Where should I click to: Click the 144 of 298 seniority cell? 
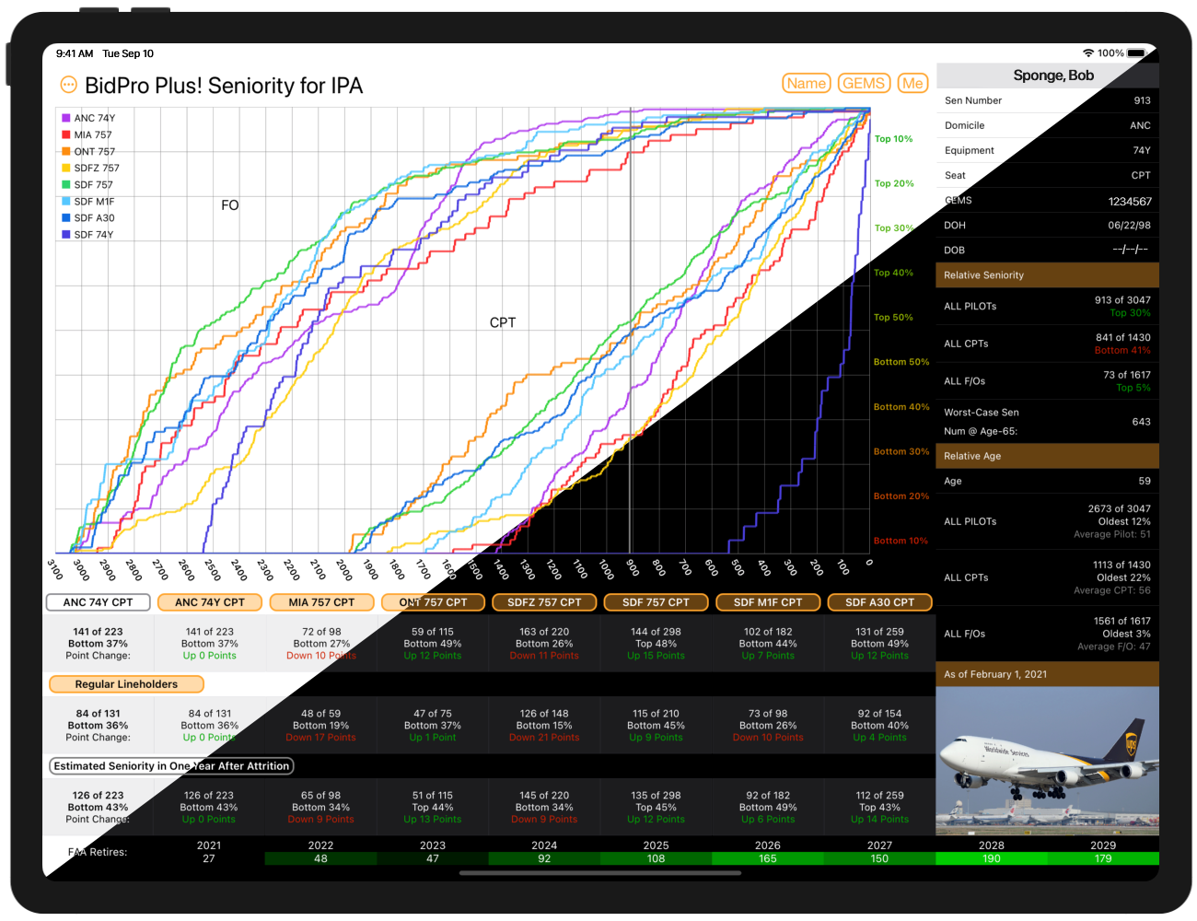tap(656, 644)
